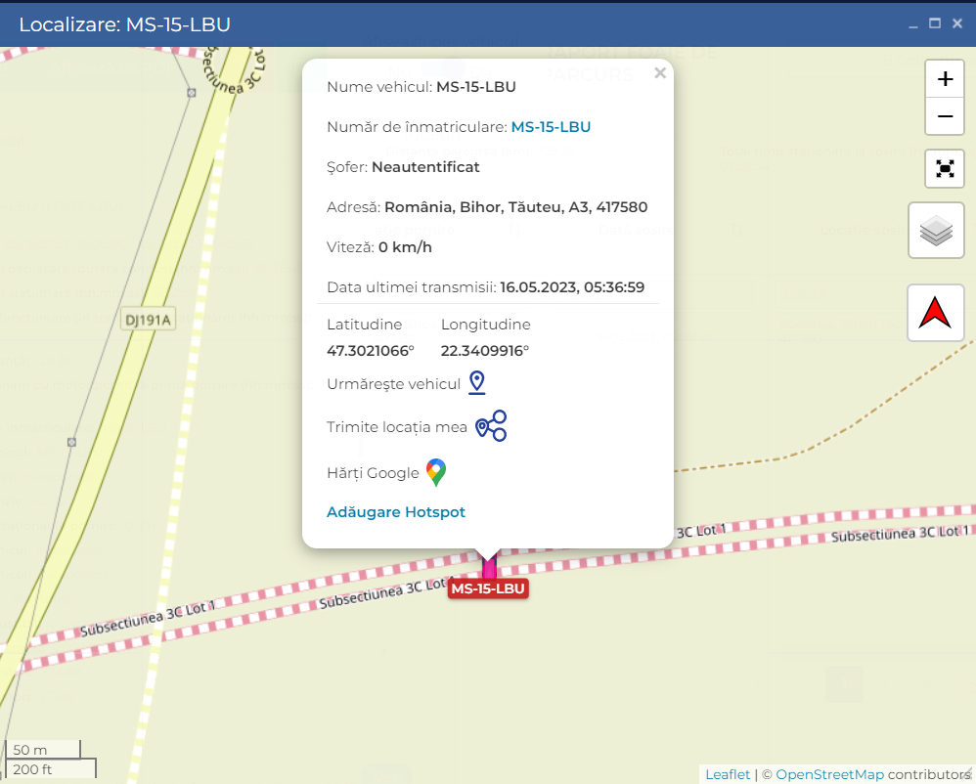Close the vehicle info popup
The height and width of the screenshot is (784, 976).
click(x=660, y=72)
